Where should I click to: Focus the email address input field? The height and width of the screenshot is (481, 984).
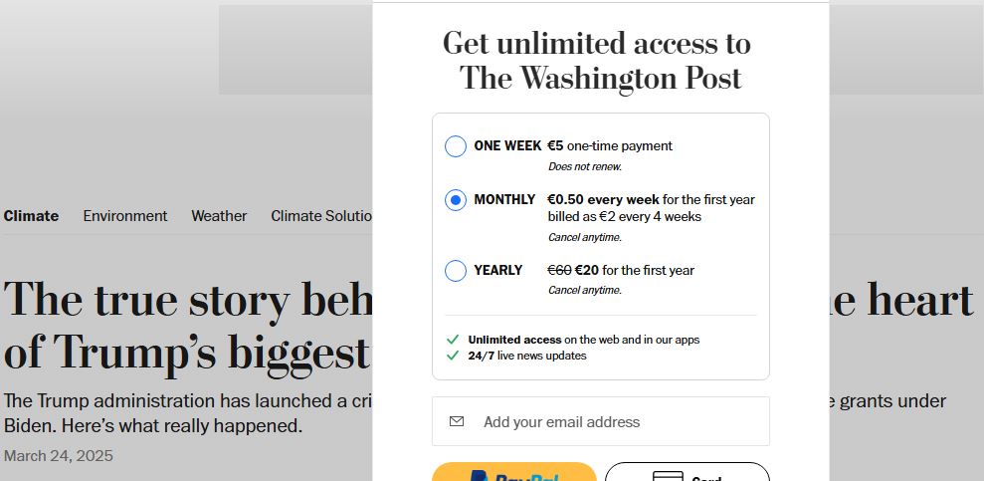(617, 422)
